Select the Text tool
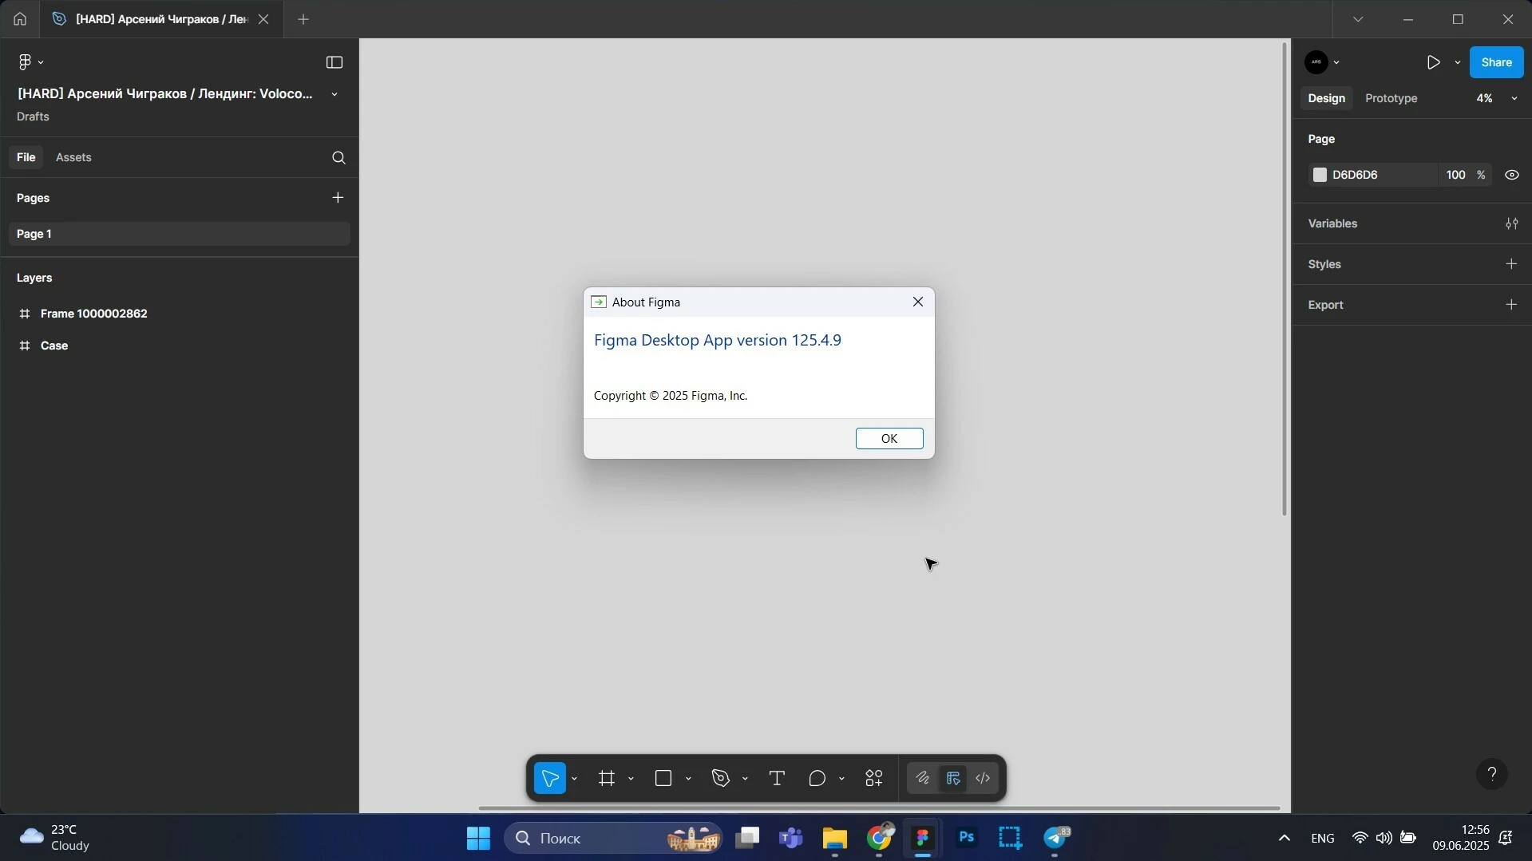The height and width of the screenshot is (861, 1532). [777, 778]
